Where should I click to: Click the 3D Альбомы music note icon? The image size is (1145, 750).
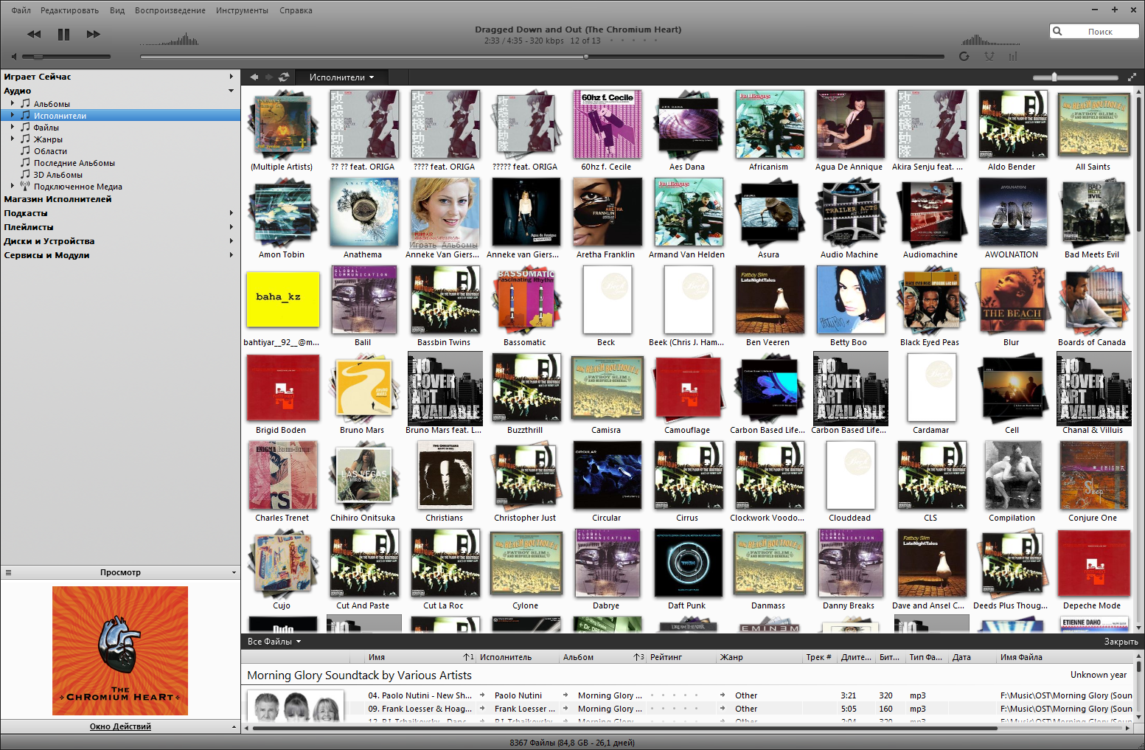(25, 174)
